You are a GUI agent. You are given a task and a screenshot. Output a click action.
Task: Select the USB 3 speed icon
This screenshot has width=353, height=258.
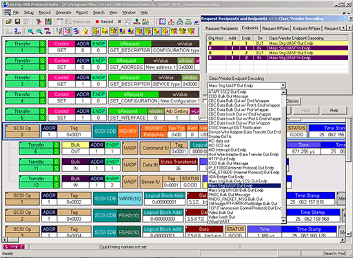coord(17,31)
